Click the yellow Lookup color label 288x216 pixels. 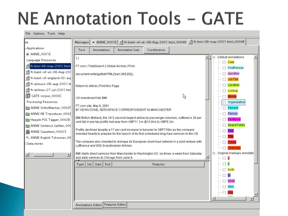point(233,91)
